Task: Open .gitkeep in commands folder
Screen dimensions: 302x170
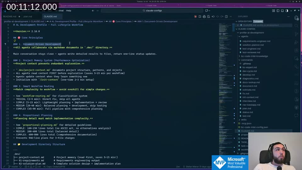Action: click(247, 64)
